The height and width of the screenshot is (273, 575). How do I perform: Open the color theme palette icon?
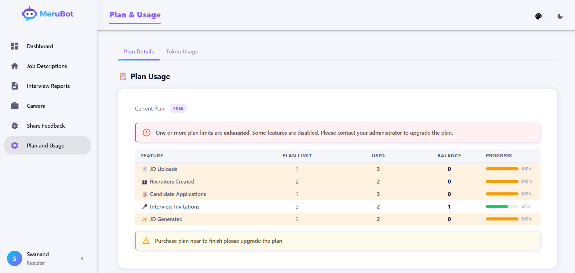click(538, 16)
